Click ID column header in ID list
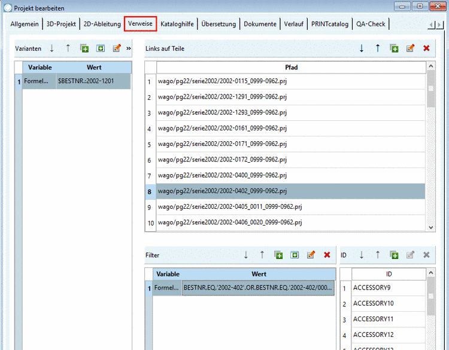The height and width of the screenshot is (350, 449). tap(389, 274)
